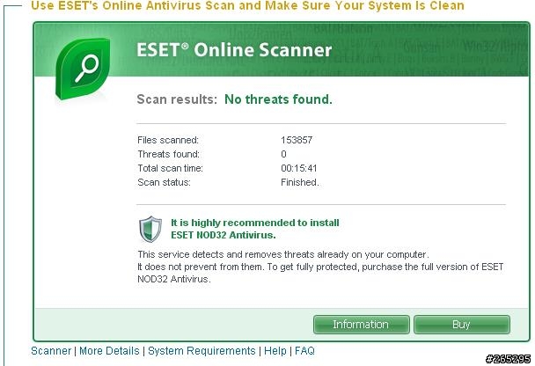Click the ESET Online Scanner leaf logo
Viewport: 535px width, 366px height.
83,69
